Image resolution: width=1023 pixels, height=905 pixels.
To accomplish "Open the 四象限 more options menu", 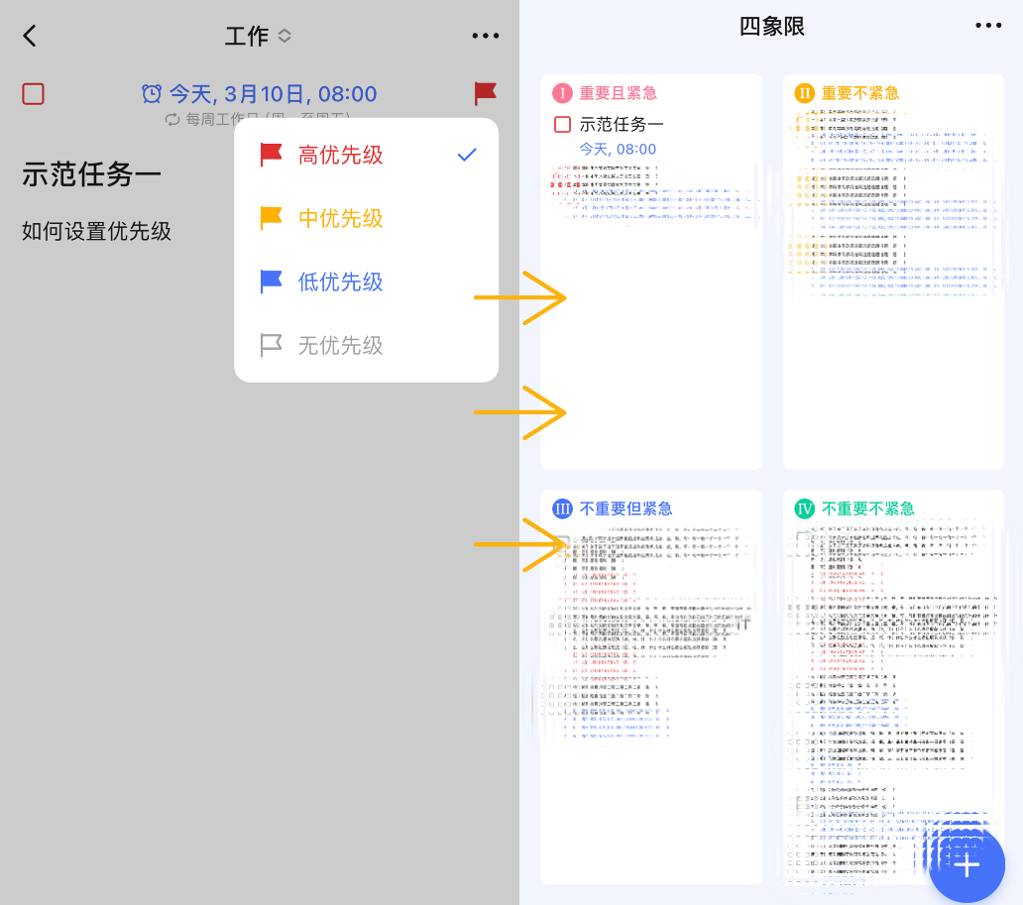I will pos(987,26).
